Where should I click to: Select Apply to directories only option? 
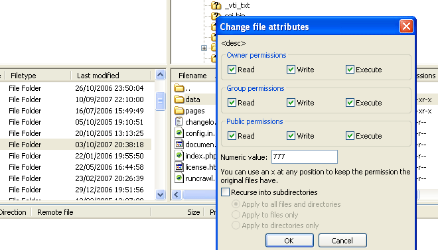tap(236, 225)
